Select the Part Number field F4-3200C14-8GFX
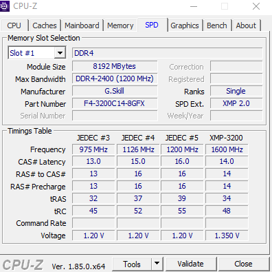 tap(115, 103)
